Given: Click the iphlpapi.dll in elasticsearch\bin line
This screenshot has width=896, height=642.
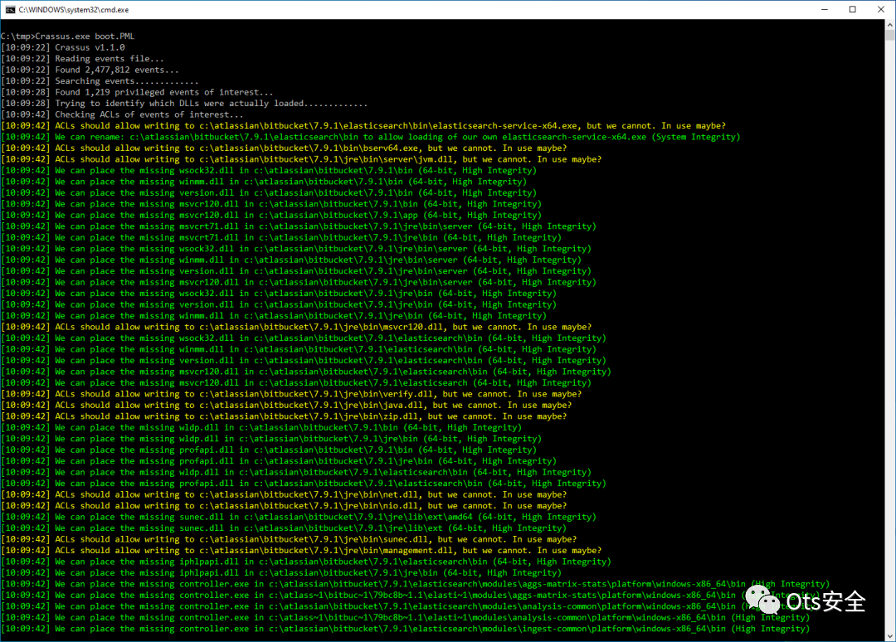Looking at the screenshot, I should tap(305, 562).
